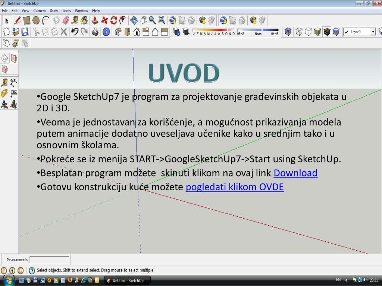
Task: Click the Download hyperlink
Action: pos(295,173)
